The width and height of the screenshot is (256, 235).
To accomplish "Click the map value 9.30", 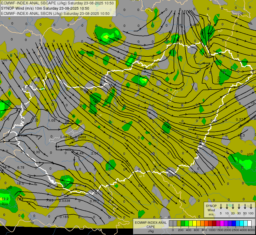I will tap(36, 152).
